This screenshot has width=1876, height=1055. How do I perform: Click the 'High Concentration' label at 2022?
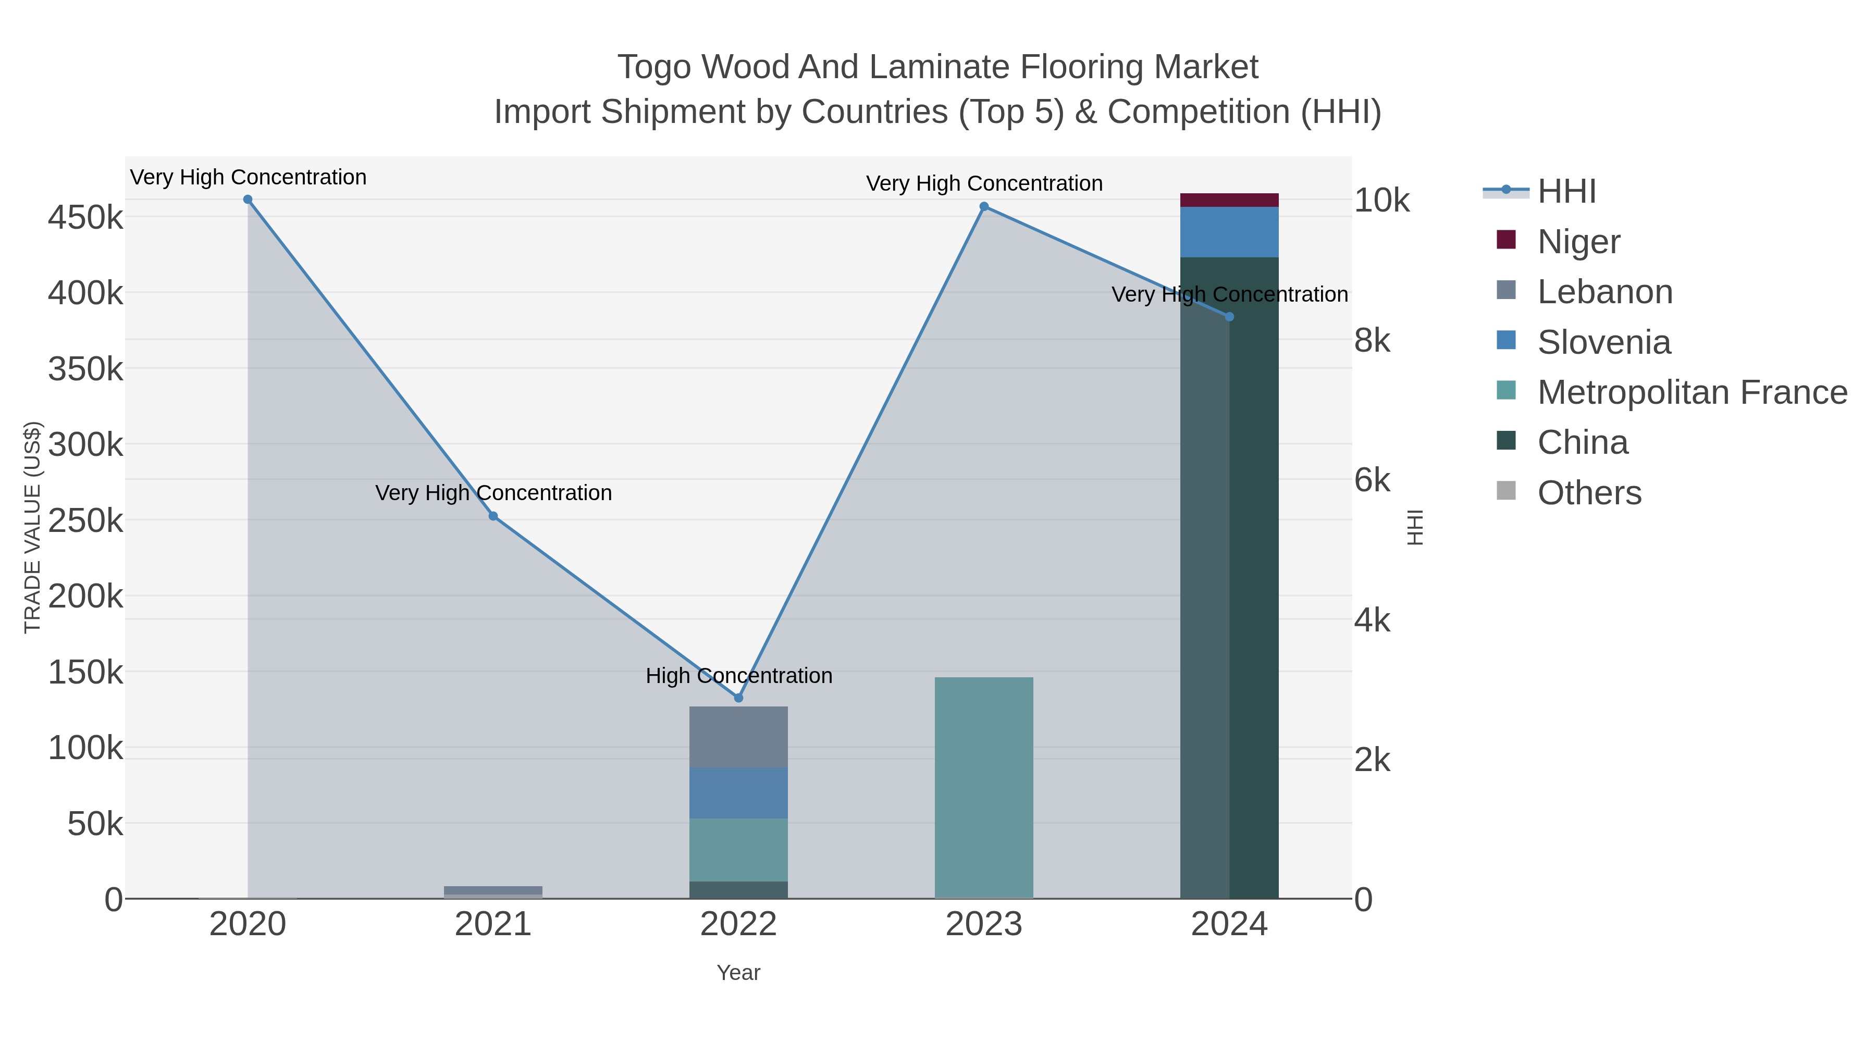(x=738, y=676)
